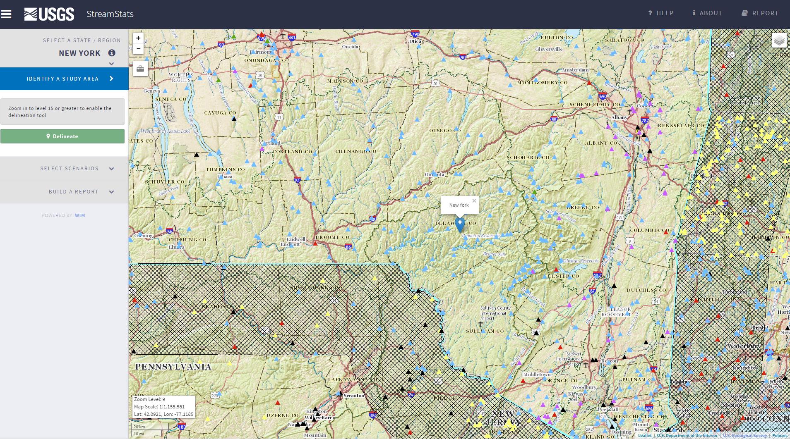Image resolution: width=790 pixels, height=439 pixels.
Task: Zoom out with the minus map button
Action: [138, 49]
